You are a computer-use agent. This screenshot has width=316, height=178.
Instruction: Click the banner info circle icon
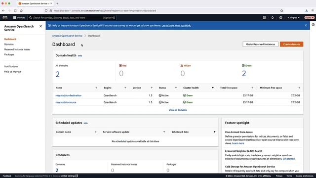tap(49, 25)
